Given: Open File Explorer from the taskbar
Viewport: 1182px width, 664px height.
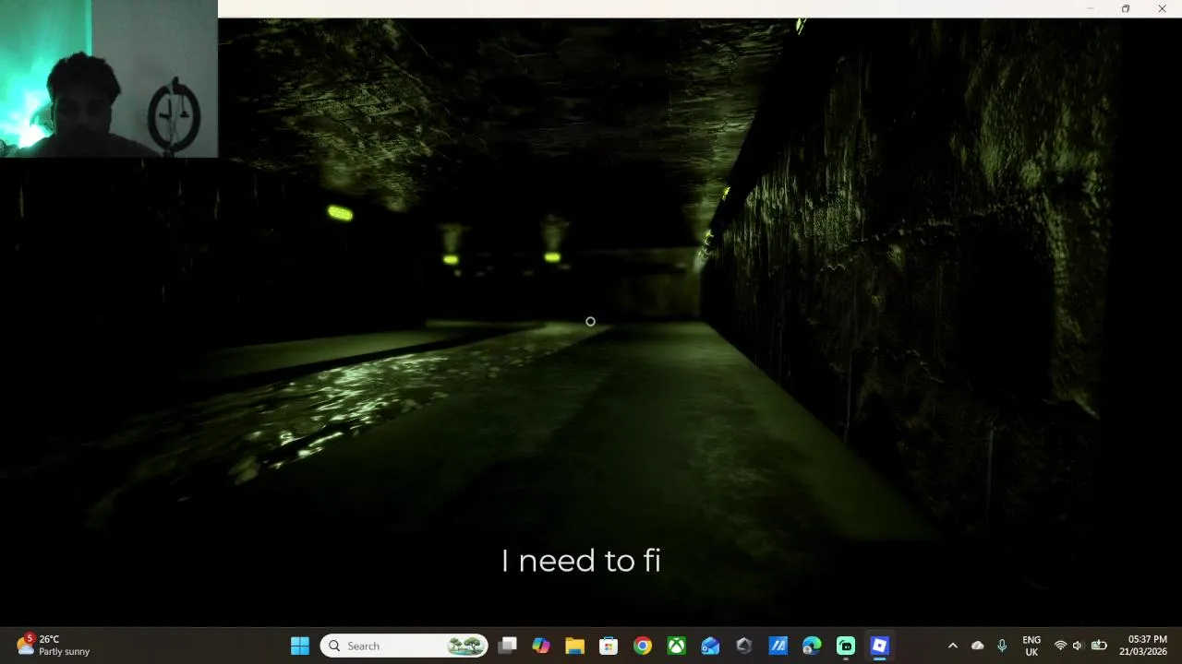Looking at the screenshot, I should (575, 646).
